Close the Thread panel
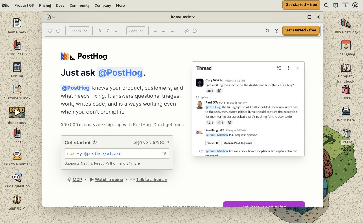Screen dimensions: 363x223 298,68
